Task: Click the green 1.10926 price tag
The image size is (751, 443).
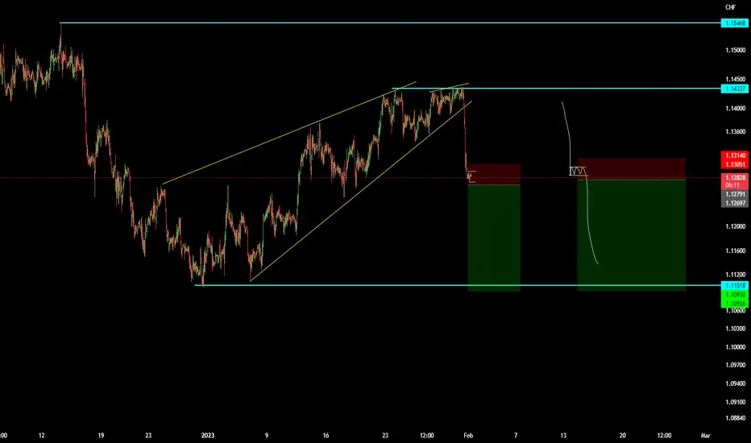Action: point(735,304)
